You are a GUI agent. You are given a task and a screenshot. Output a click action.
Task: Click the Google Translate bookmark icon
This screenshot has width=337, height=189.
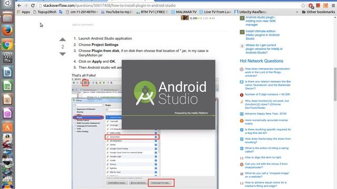tap(61, 12)
